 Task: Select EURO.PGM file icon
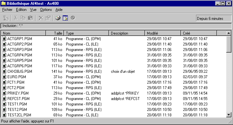coord(4,77)
